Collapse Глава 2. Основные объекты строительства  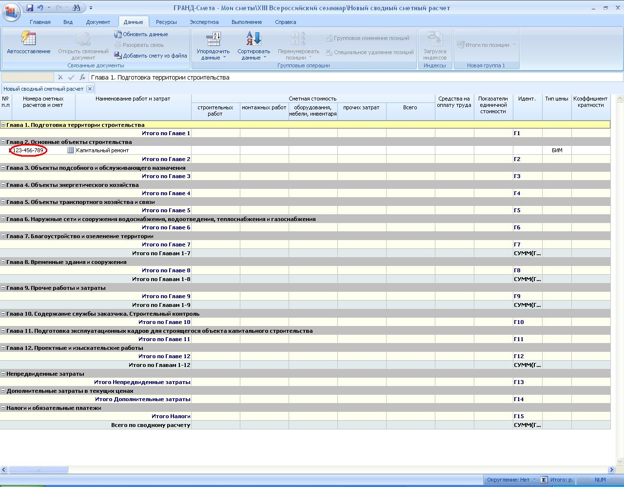[3, 142]
